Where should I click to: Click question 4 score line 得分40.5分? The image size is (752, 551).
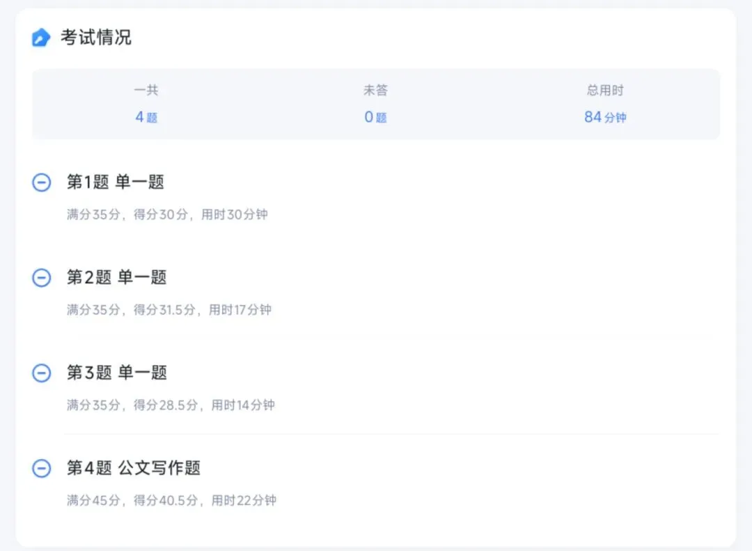pos(166,500)
